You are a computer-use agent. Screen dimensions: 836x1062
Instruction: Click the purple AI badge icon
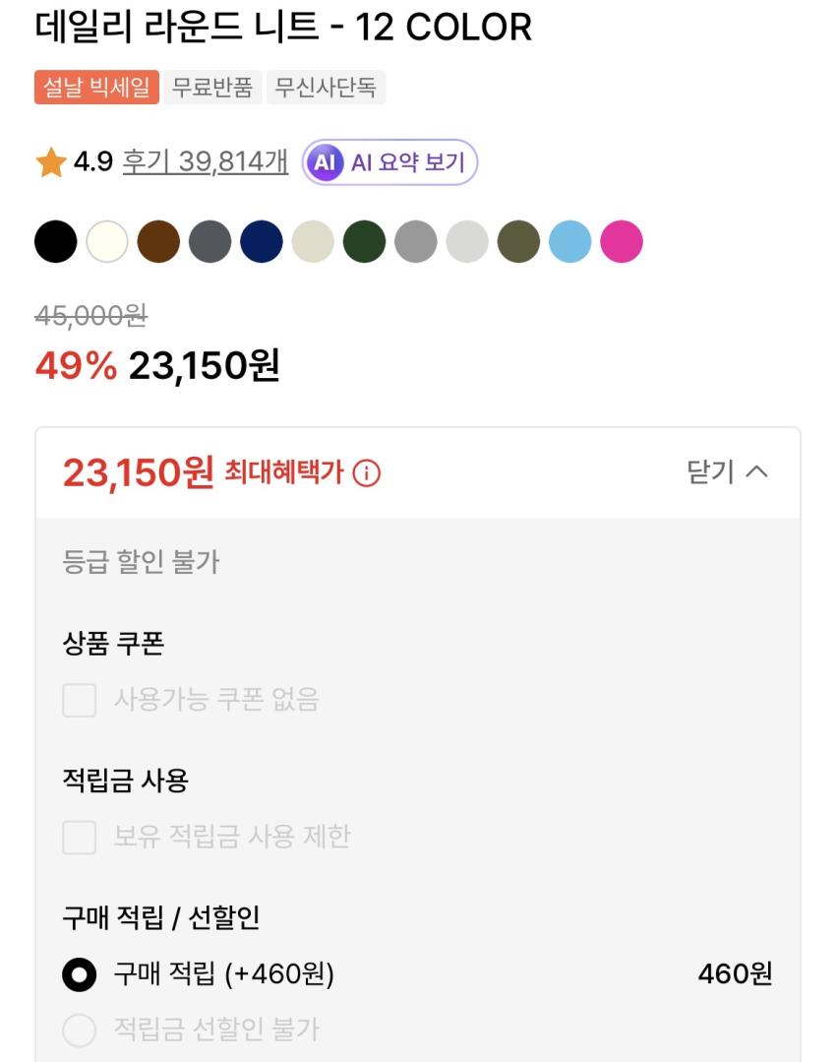[324, 162]
